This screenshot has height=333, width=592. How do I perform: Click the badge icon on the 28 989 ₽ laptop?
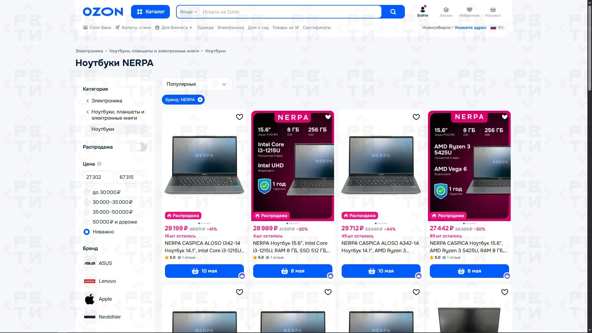331,276
